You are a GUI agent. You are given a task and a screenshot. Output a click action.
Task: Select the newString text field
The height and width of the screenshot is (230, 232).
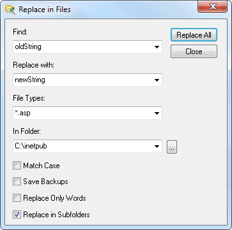click(x=88, y=80)
